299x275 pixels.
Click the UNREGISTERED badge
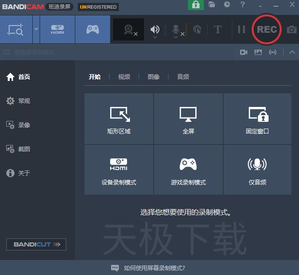pyautogui.click(x=98, y=7)
